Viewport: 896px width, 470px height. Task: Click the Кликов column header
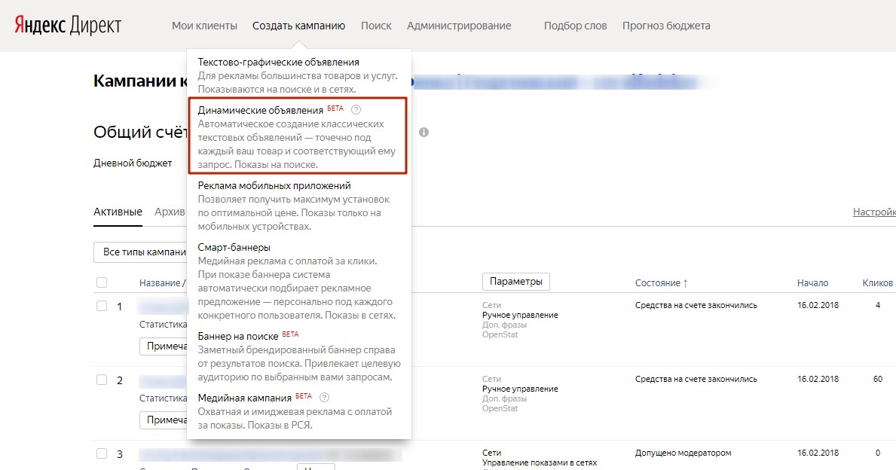[x=878, y=282]
